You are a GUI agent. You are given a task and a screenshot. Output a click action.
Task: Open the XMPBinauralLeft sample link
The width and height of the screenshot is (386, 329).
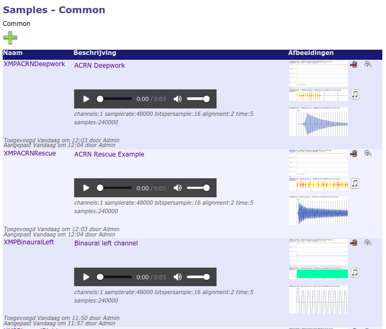(29, 242)
